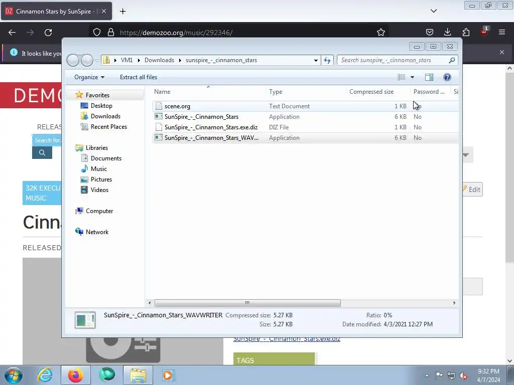
Task: Launch Internet Explorer from taskbar
Action: tap(45, 375)
